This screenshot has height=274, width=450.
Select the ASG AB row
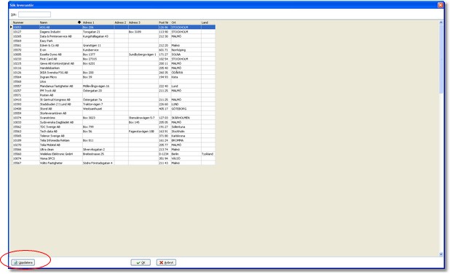click(114, 27)
